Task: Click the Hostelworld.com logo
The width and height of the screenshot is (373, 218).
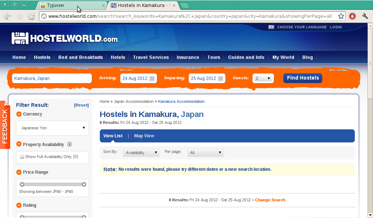Action: 64,39
